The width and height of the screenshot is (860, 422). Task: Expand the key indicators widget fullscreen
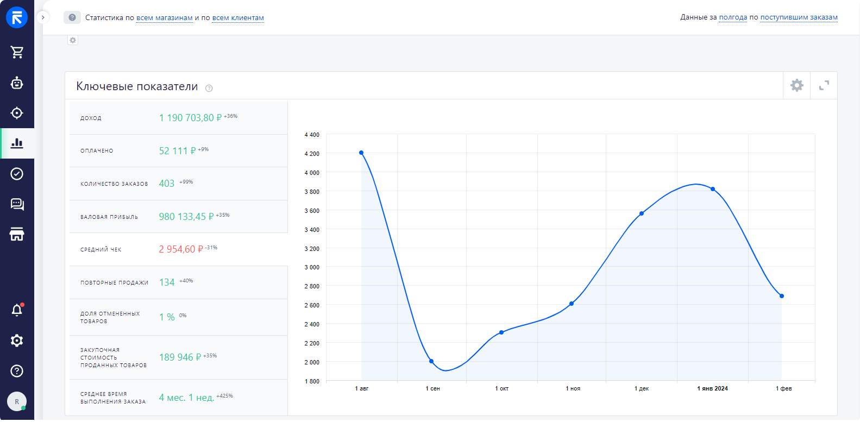click(824, 85)
